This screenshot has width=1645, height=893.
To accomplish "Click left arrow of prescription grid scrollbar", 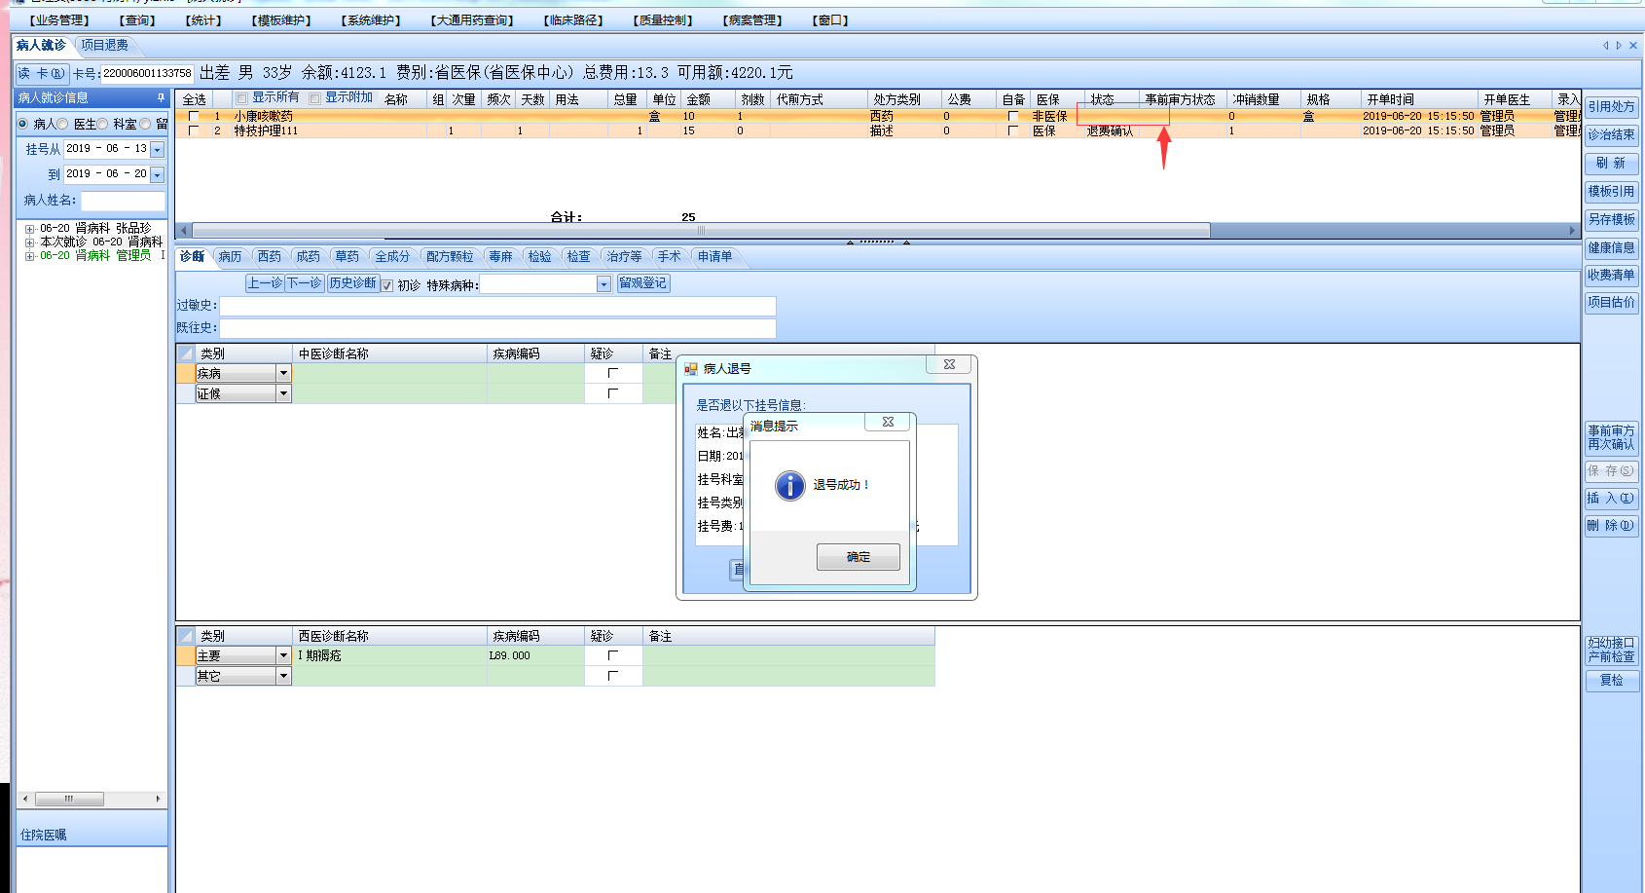I will pyautogui.click(x=184, y=231).
